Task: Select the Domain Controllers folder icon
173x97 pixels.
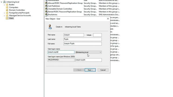Action: [x=7, y=10]
